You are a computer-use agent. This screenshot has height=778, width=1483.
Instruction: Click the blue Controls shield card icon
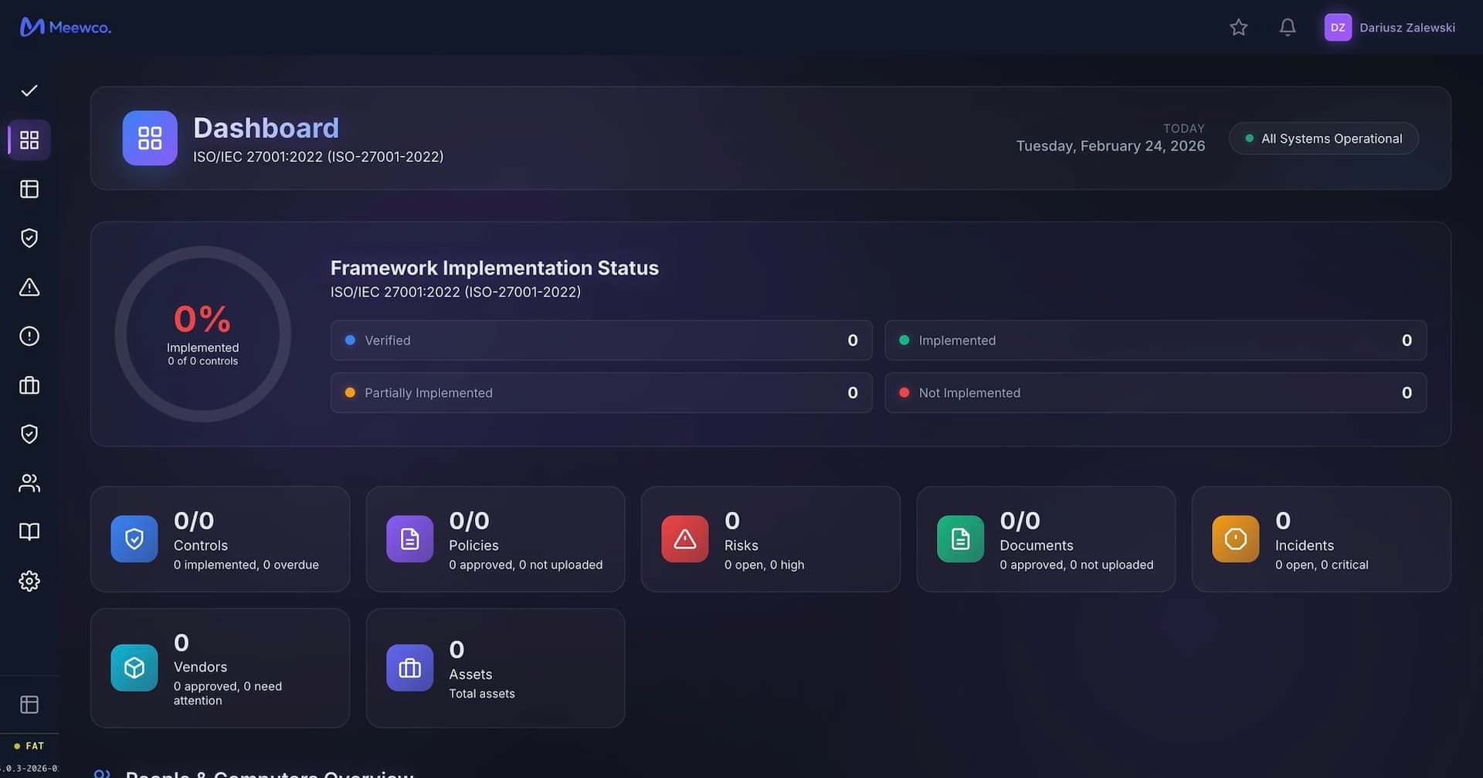pos(134,539)
